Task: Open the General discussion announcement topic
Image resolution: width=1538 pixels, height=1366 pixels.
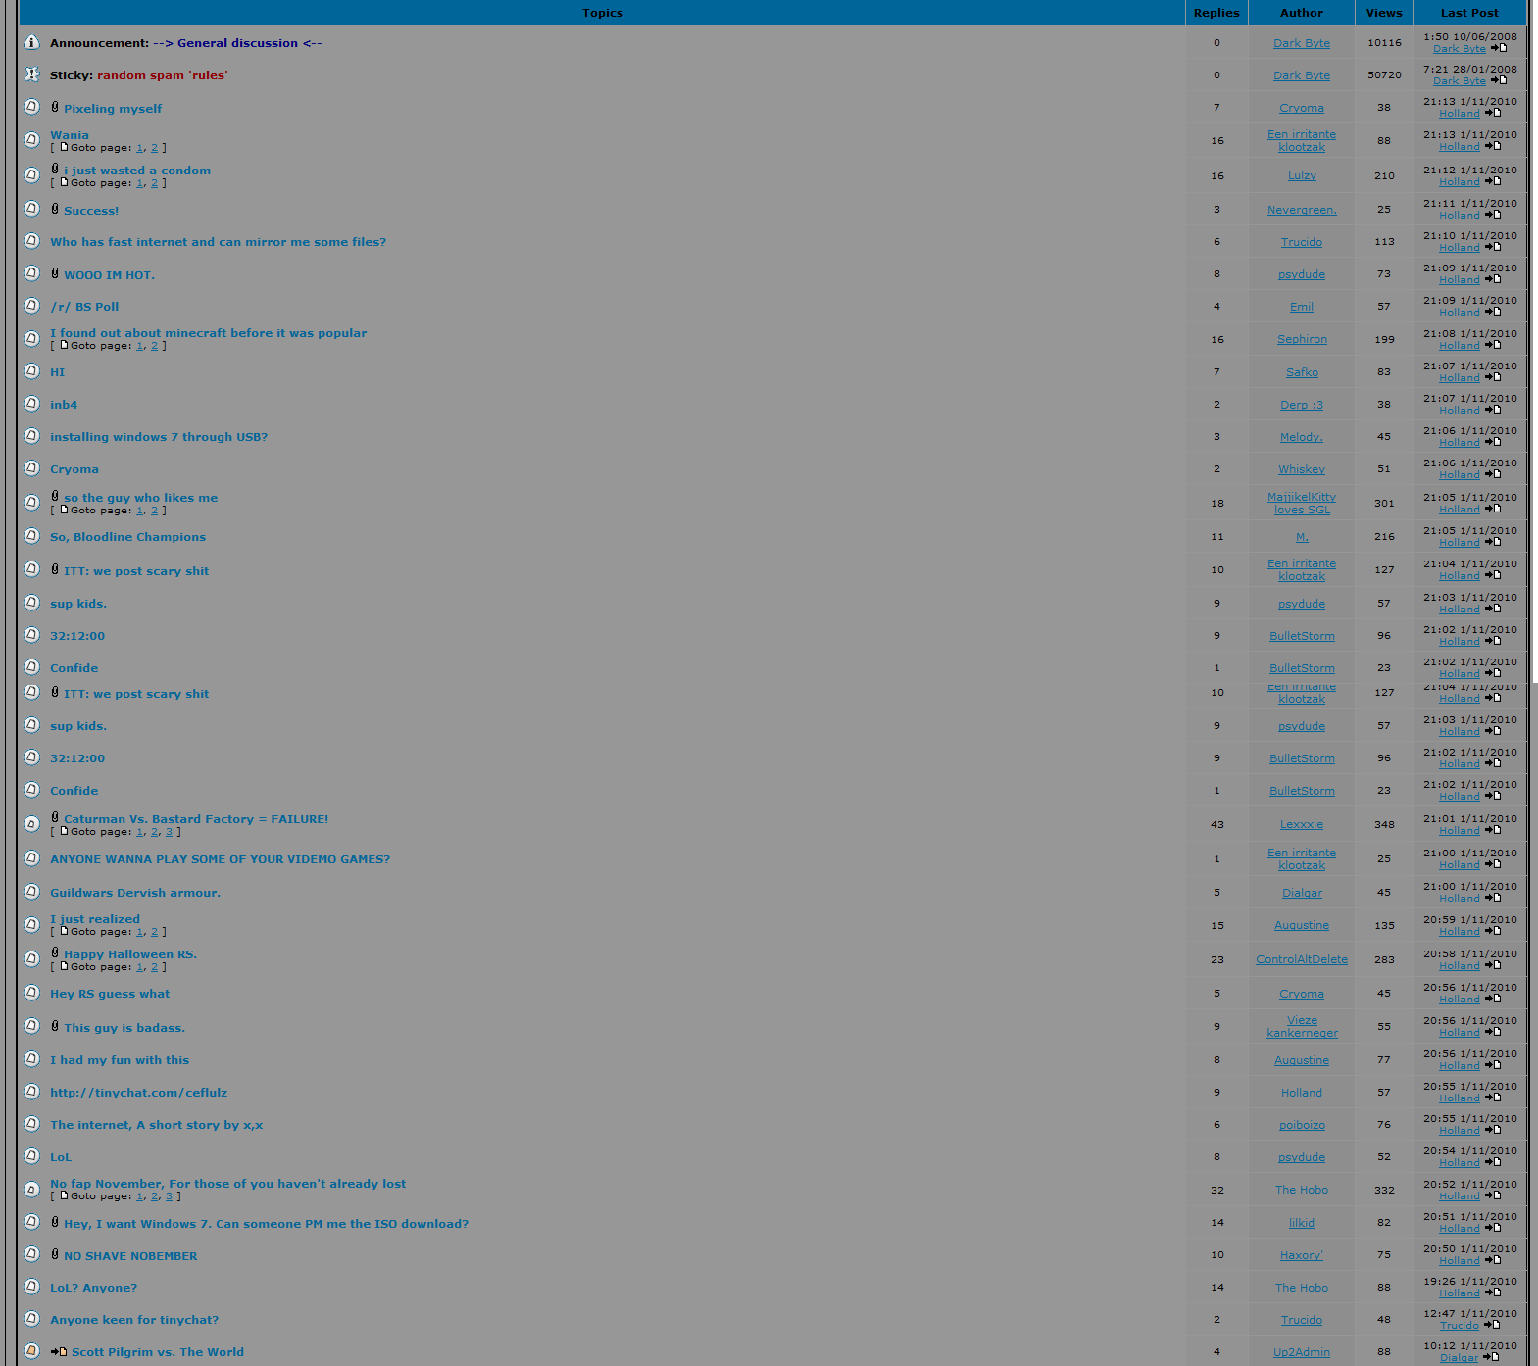Action: (x=237, y=43)
